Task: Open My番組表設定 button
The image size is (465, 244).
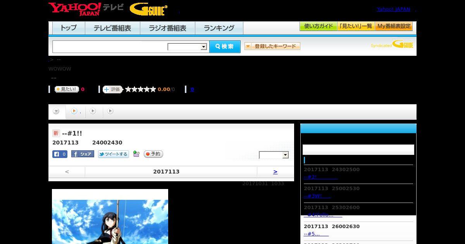Action: click(x=394, y=26)
